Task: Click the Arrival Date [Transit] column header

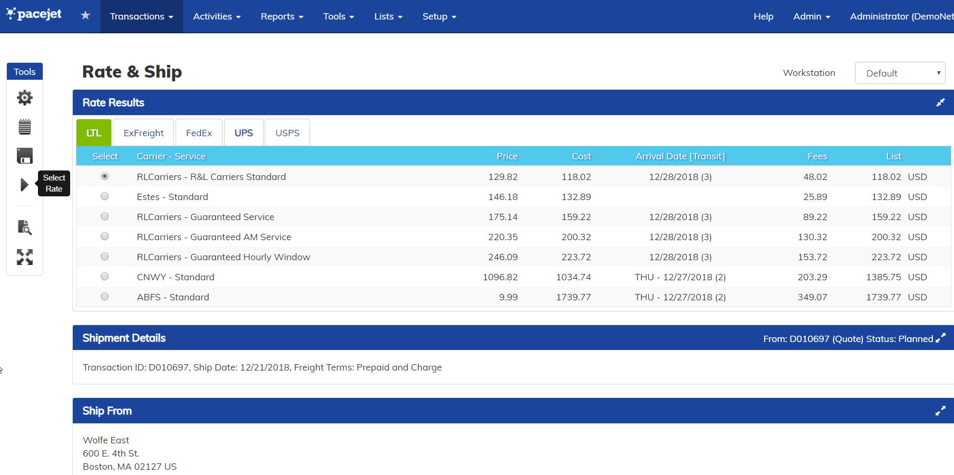Action: 680,156
